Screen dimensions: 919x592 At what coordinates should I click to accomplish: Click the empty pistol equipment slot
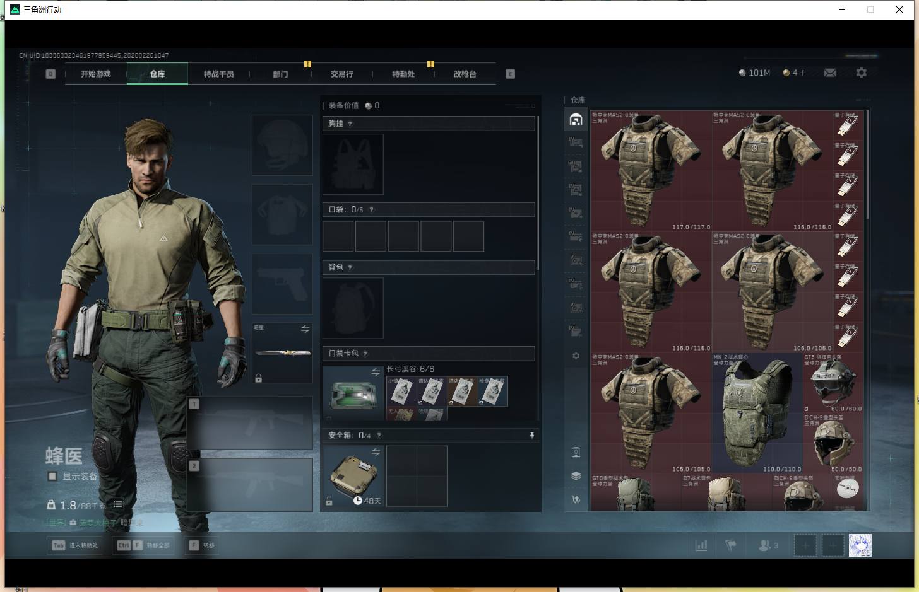(x=282, y=284)
